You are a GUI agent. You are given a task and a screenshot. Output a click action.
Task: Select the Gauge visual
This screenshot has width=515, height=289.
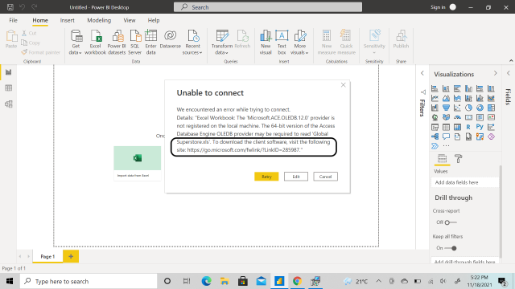(457, 117)
